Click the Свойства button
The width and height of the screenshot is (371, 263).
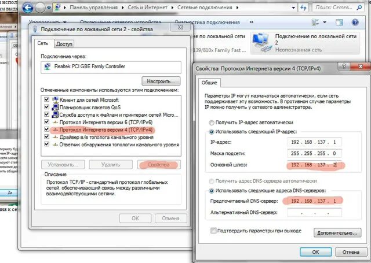159,164
